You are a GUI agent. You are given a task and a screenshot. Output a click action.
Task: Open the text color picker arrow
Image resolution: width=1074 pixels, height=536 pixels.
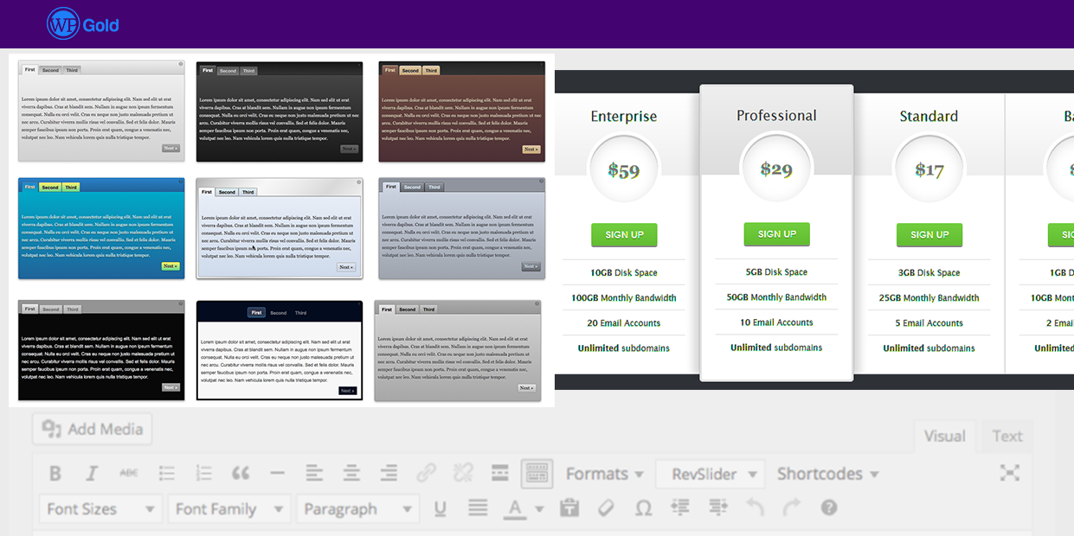[539, 509]
